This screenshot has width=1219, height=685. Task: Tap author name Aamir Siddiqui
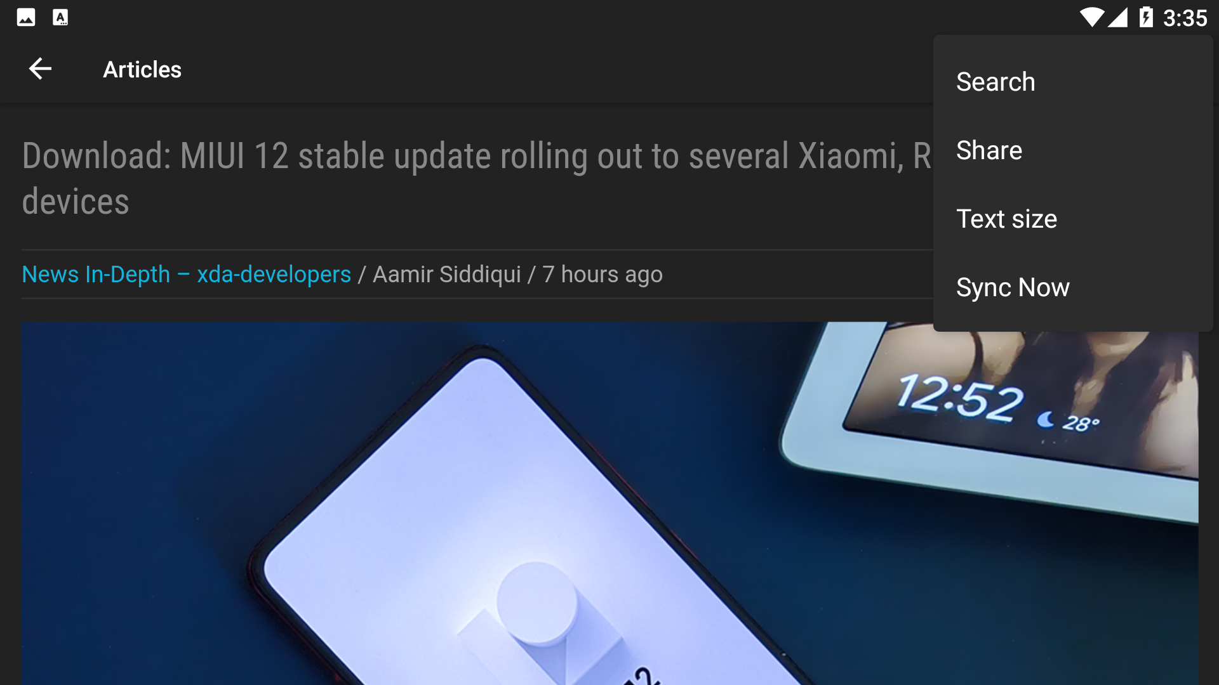click(446, 275)
